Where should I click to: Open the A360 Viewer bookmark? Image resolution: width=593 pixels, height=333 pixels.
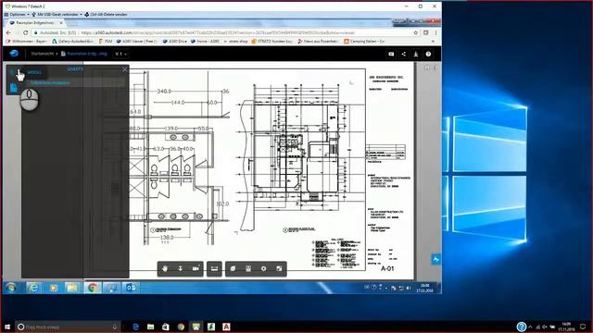(x=136, y=41)
